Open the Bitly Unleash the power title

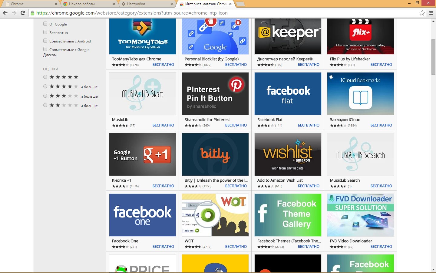[216, 180]
